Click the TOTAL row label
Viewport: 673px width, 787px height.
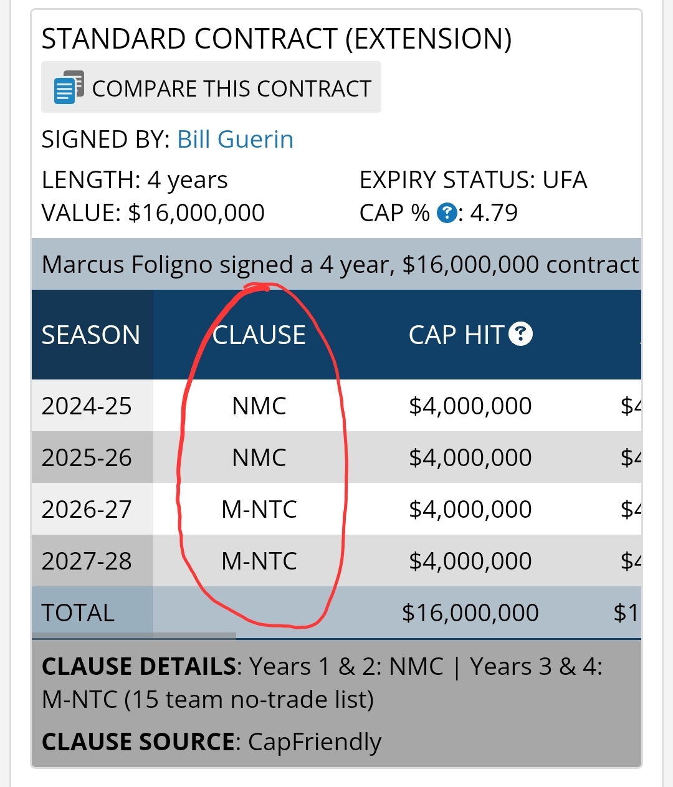[x=78, y=613]
